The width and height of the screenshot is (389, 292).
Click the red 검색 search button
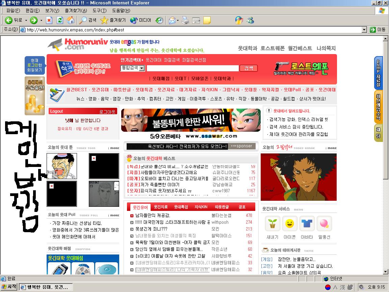249,68
